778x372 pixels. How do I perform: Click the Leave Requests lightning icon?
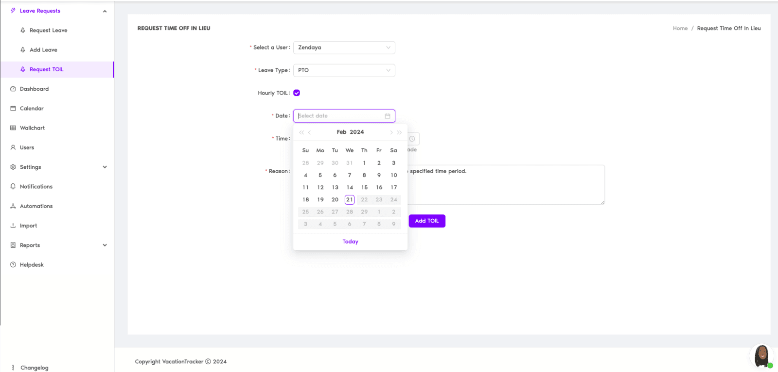pyautogui.click(x=13, y=11)
